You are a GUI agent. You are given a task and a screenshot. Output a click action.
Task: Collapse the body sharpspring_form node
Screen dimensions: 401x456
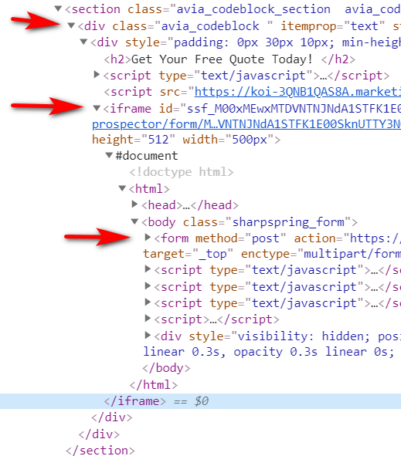click(x=134, y=221)
